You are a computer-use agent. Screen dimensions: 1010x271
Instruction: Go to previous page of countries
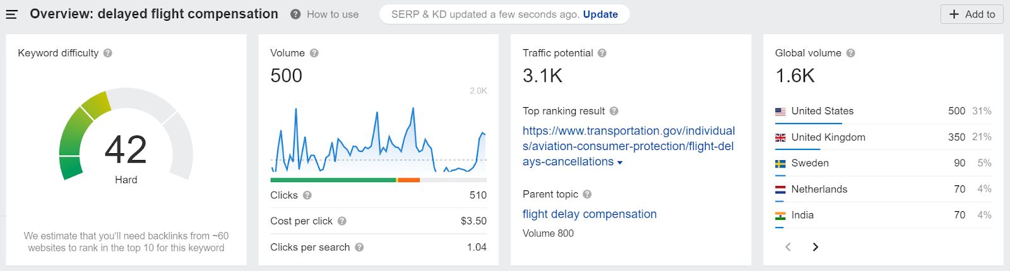[x=788, y=247]
